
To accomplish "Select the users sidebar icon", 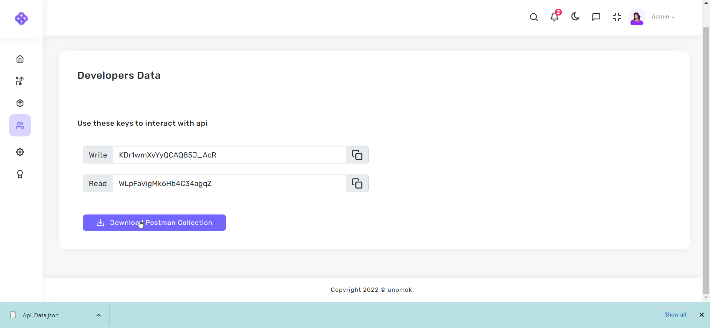I will click(x=20, y=126).
